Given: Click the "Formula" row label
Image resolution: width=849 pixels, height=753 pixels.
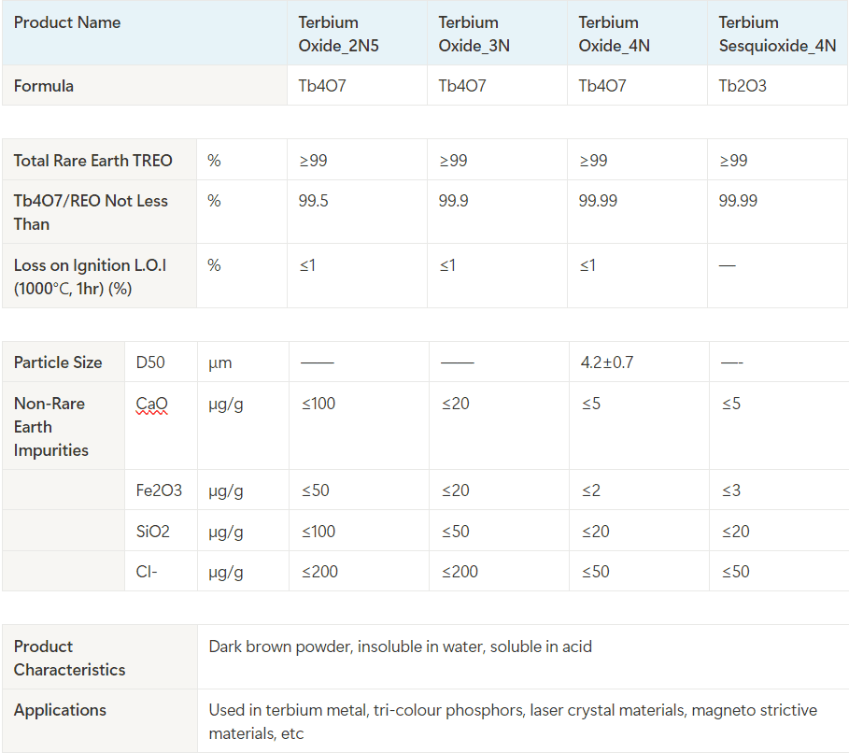Looking at the screenshot, I should (44, 86).
